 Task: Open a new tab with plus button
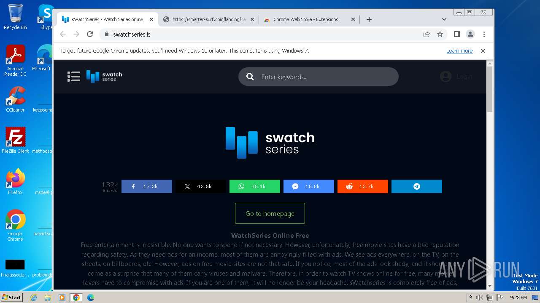point(369,19)
